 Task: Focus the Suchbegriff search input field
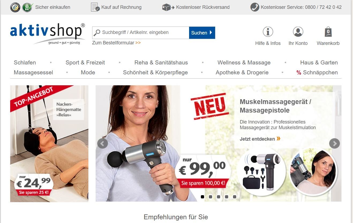[x=141, y=33]
